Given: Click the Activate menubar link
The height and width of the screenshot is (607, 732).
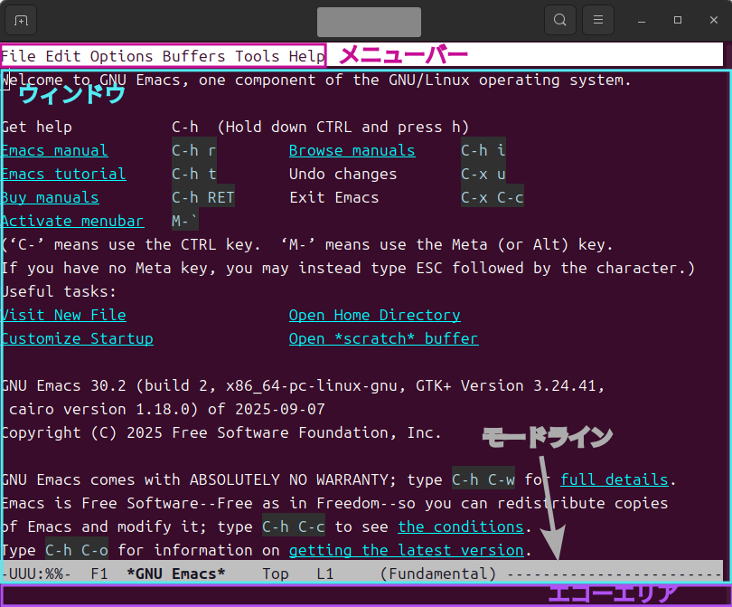Looking at the screenshot, I should pos(72,221).
